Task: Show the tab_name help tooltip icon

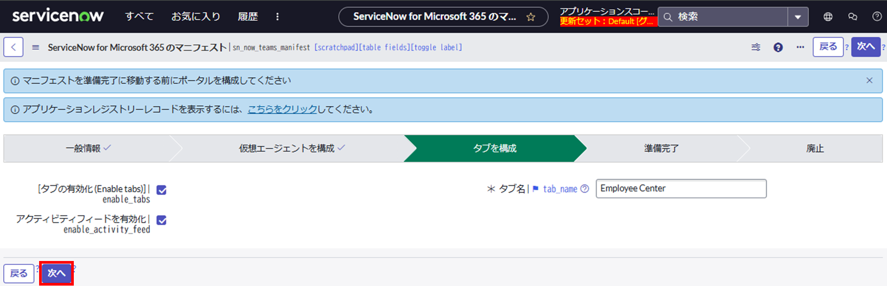Action: coord(585,189)
